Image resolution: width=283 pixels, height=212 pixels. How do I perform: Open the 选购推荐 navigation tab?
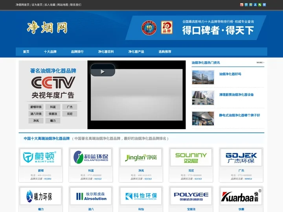[165, 51]
